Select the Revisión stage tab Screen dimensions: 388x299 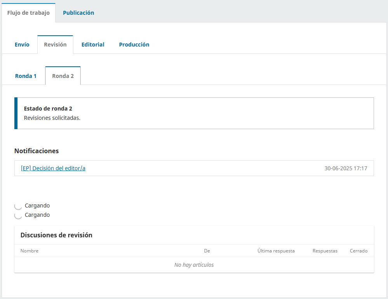[x=55, y=45]
